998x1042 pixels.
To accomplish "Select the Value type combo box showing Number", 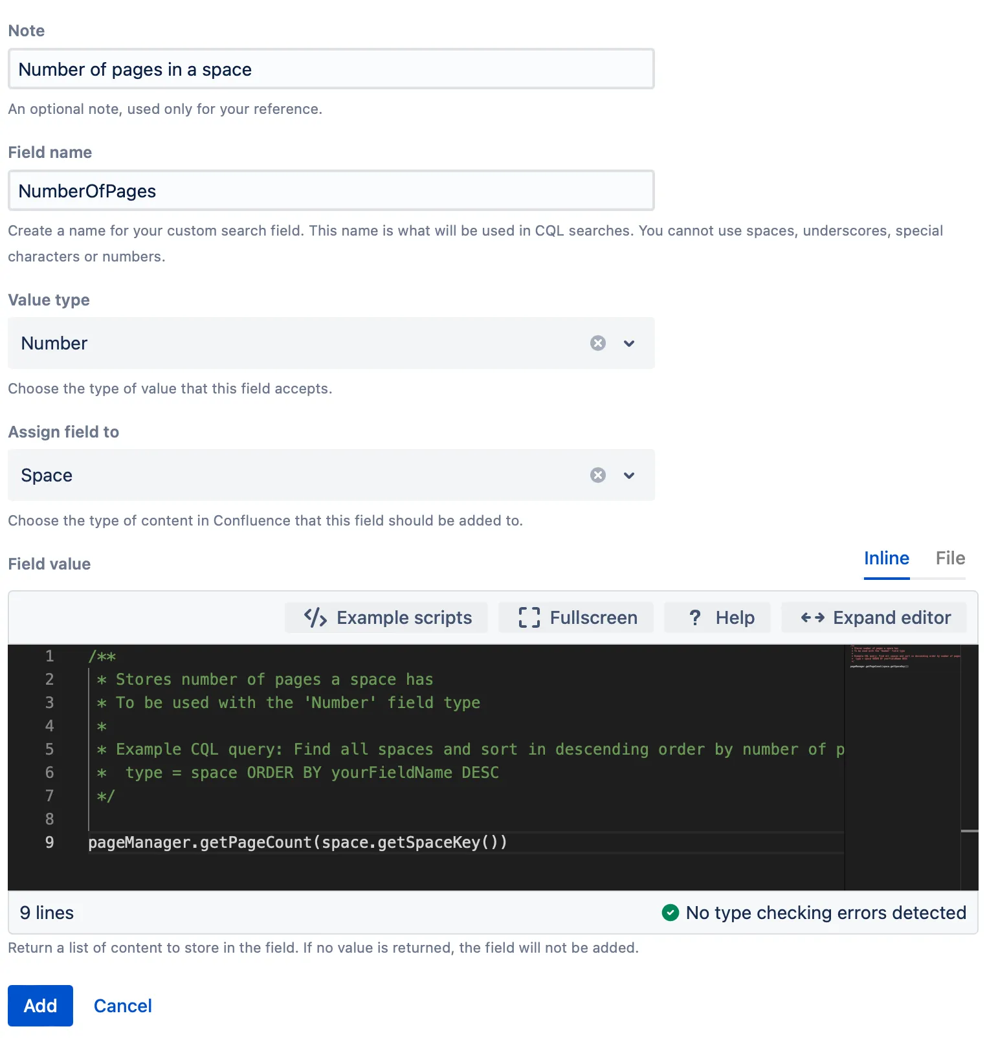I will point(331,343).
